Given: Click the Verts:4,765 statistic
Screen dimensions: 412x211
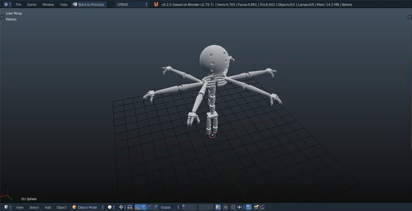Looking at the screenshot, I should [226, 5].
